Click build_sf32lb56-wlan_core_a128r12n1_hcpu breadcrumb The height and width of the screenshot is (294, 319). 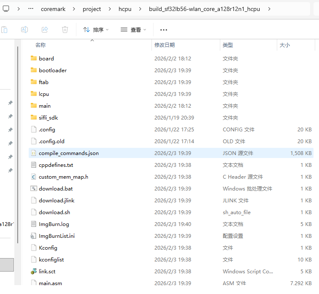[204, 9]
